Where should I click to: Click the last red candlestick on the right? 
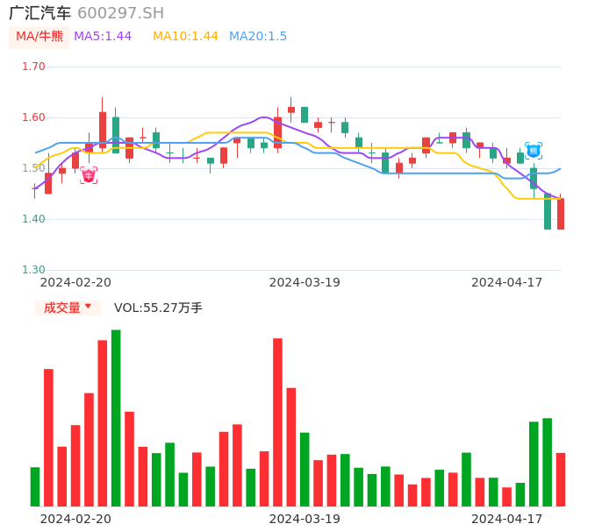[561, 214]
